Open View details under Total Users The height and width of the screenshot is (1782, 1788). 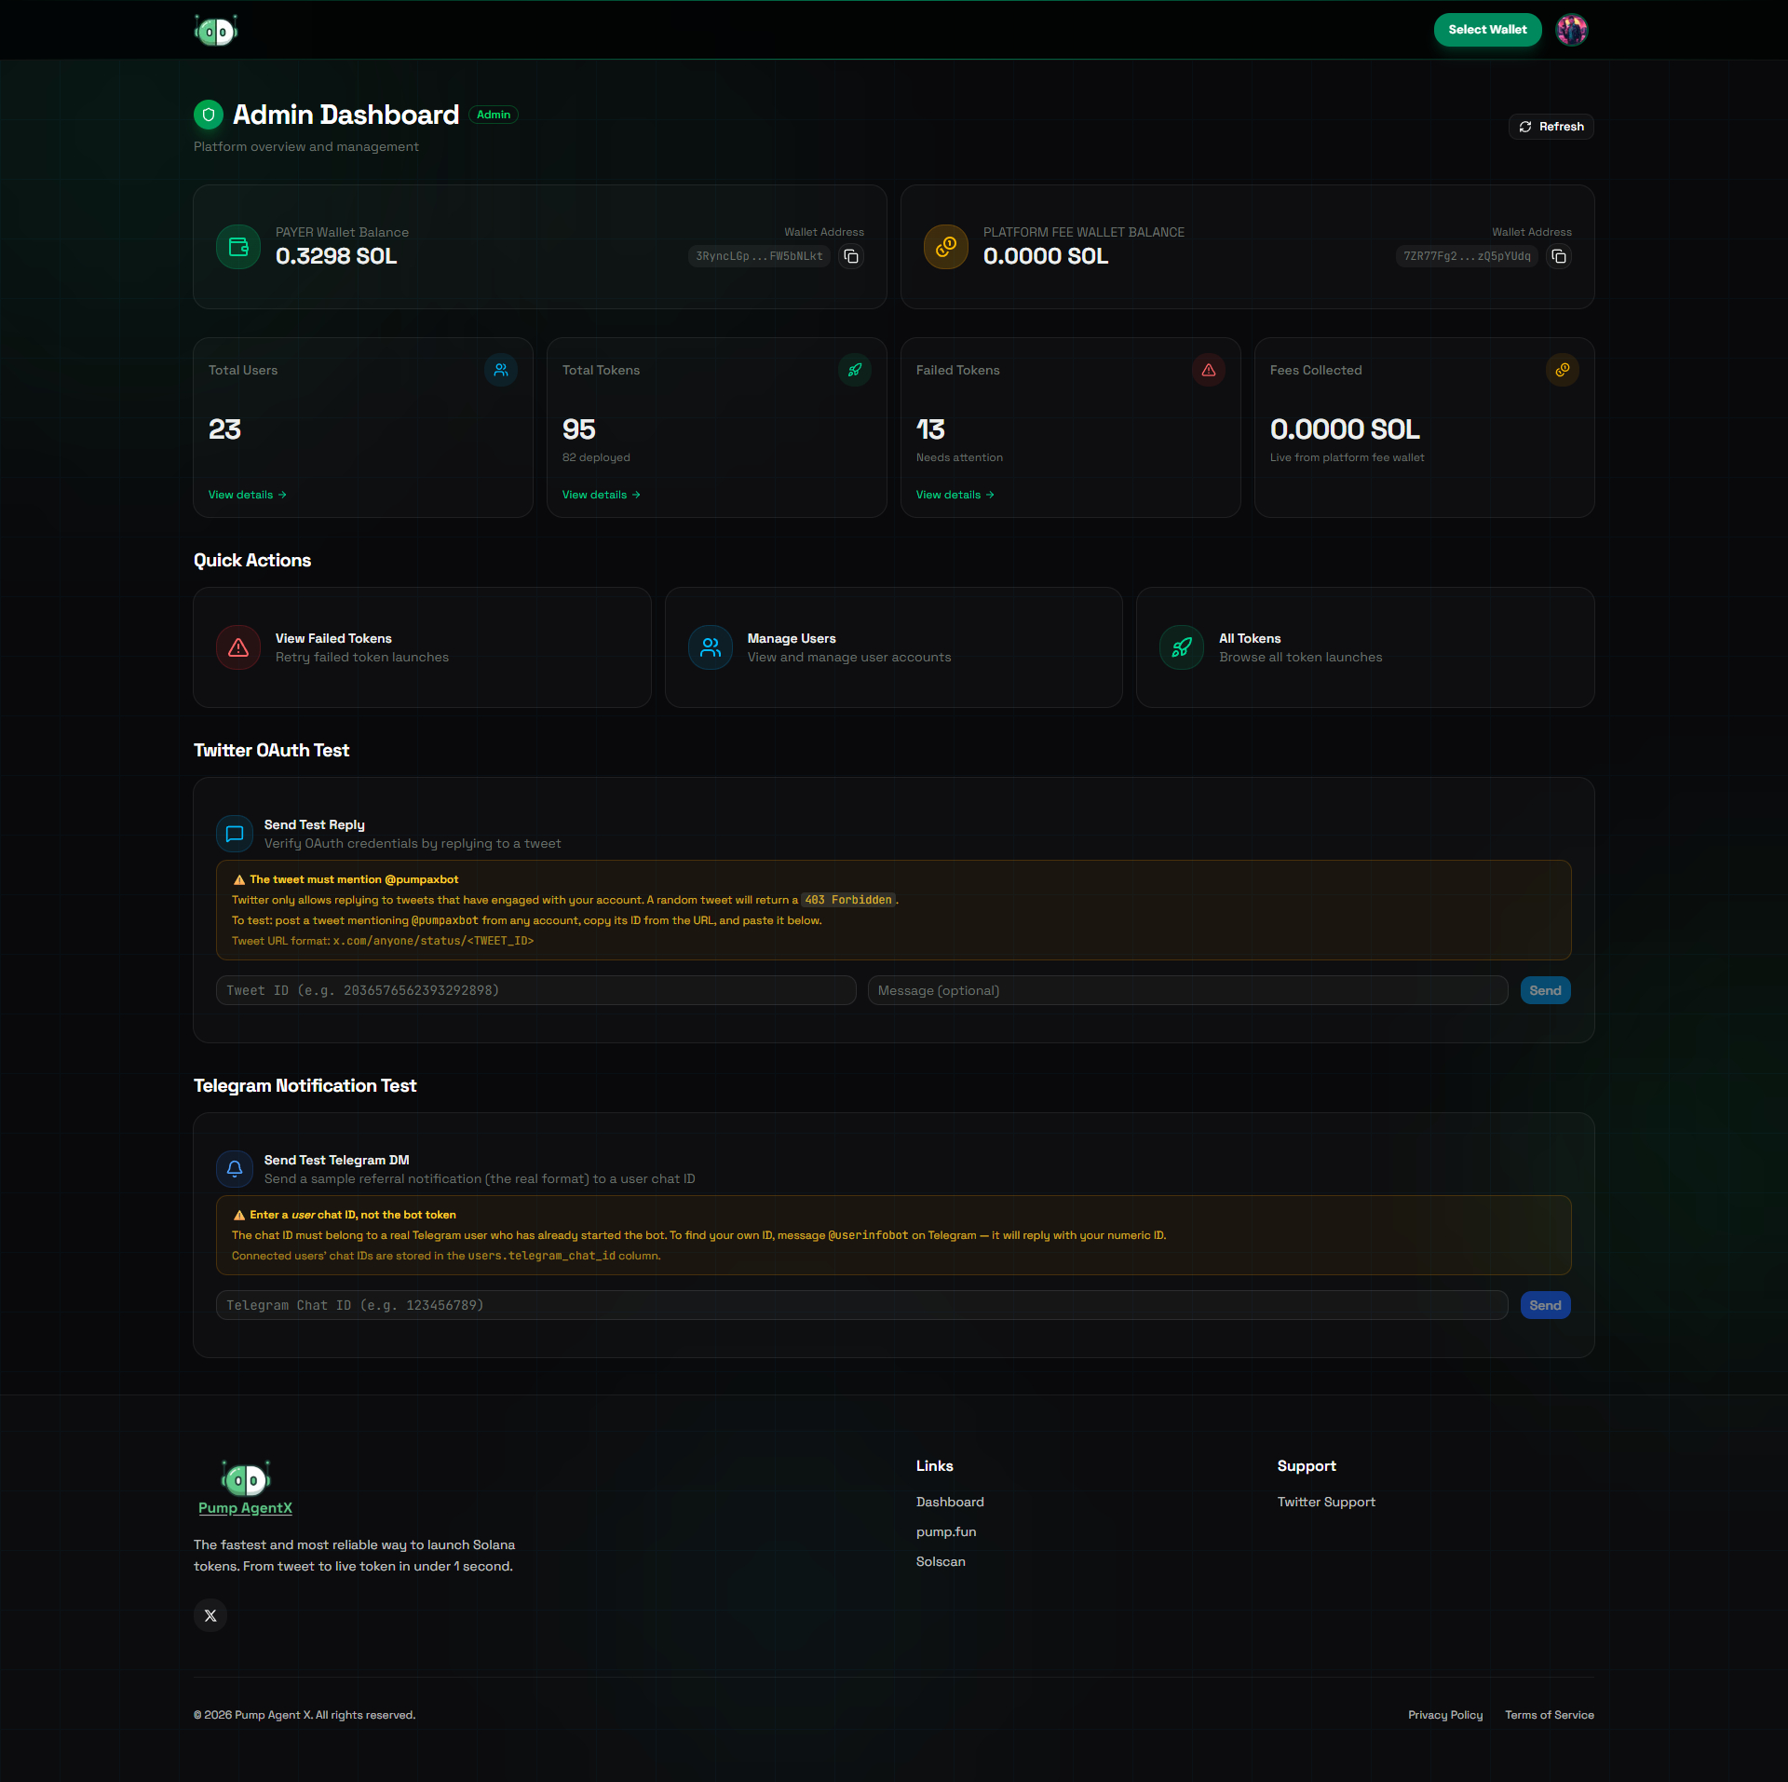pos(248,495)
